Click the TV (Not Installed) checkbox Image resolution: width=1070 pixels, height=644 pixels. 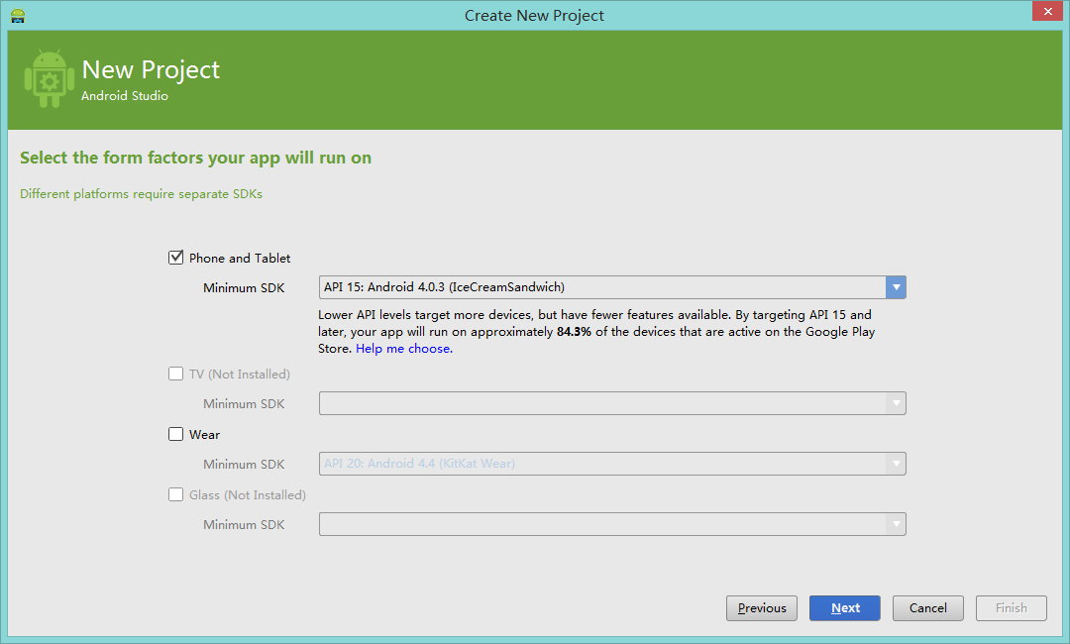point(176,375)
